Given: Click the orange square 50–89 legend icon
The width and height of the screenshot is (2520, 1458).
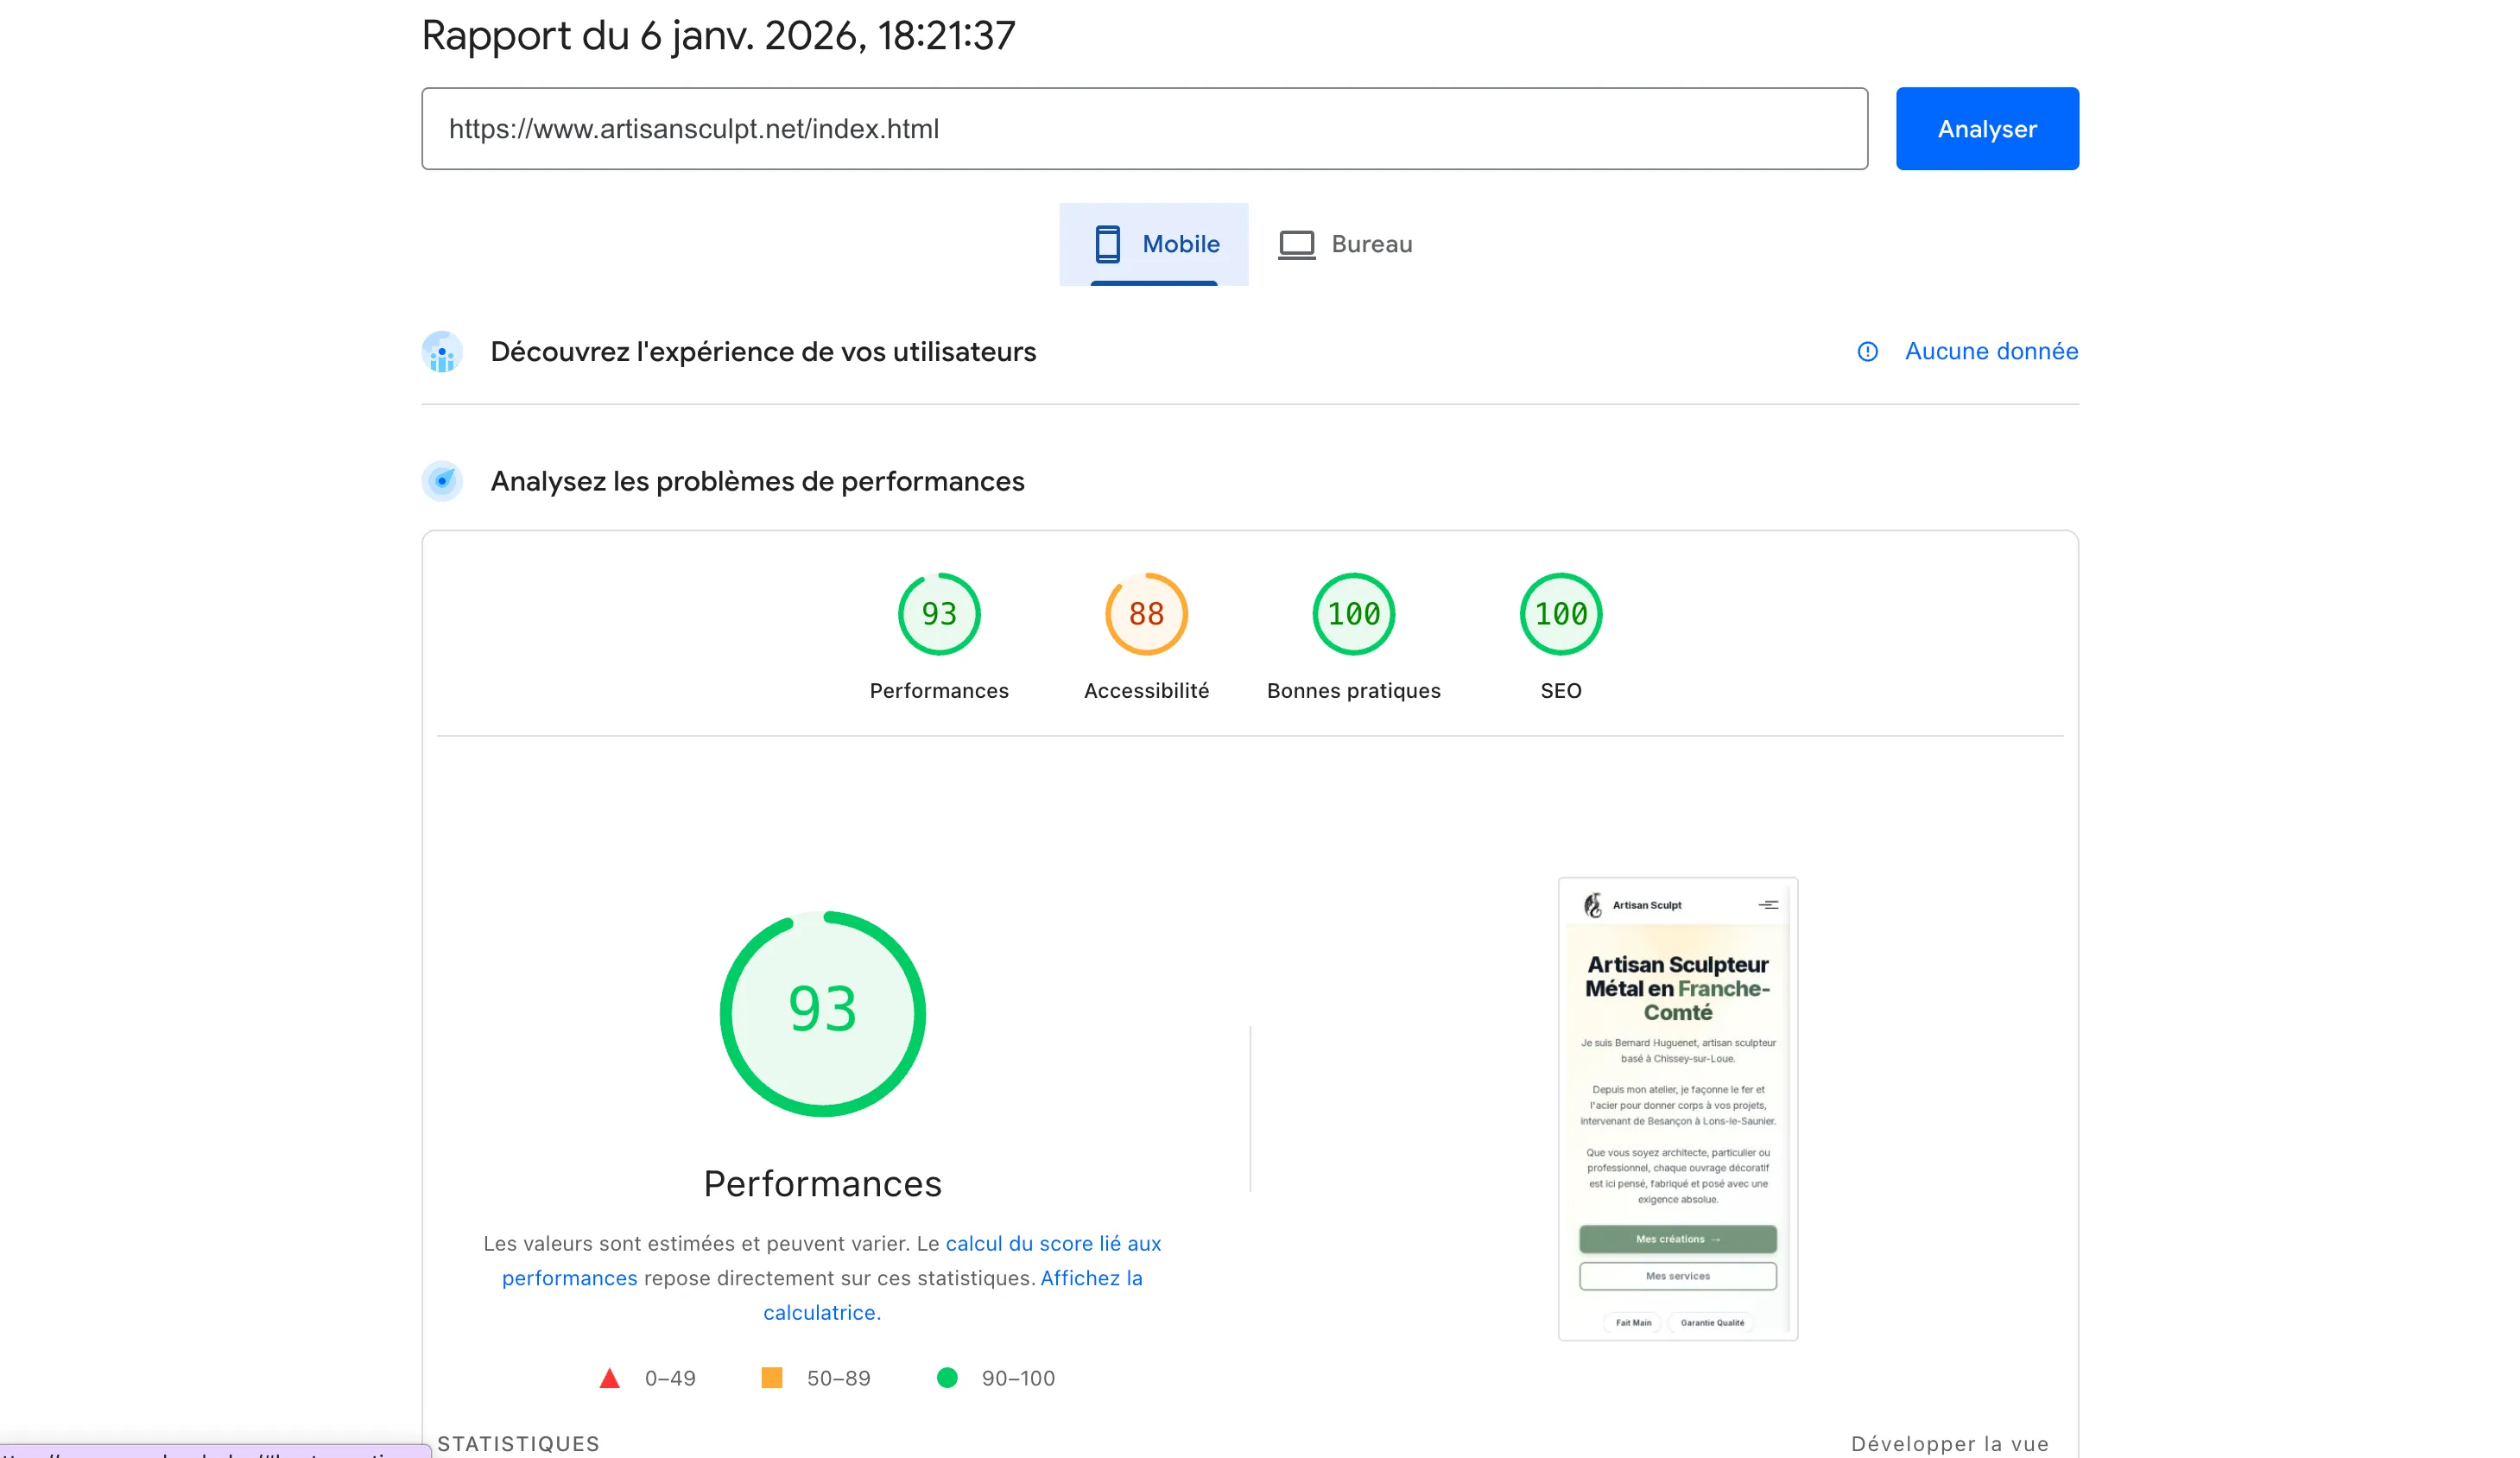Looking at the screenshot, I should [771, 1378].
